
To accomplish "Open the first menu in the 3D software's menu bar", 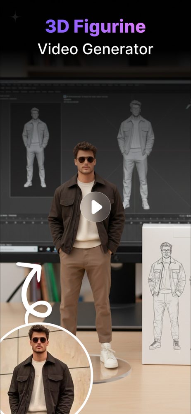I will (2, 85).
